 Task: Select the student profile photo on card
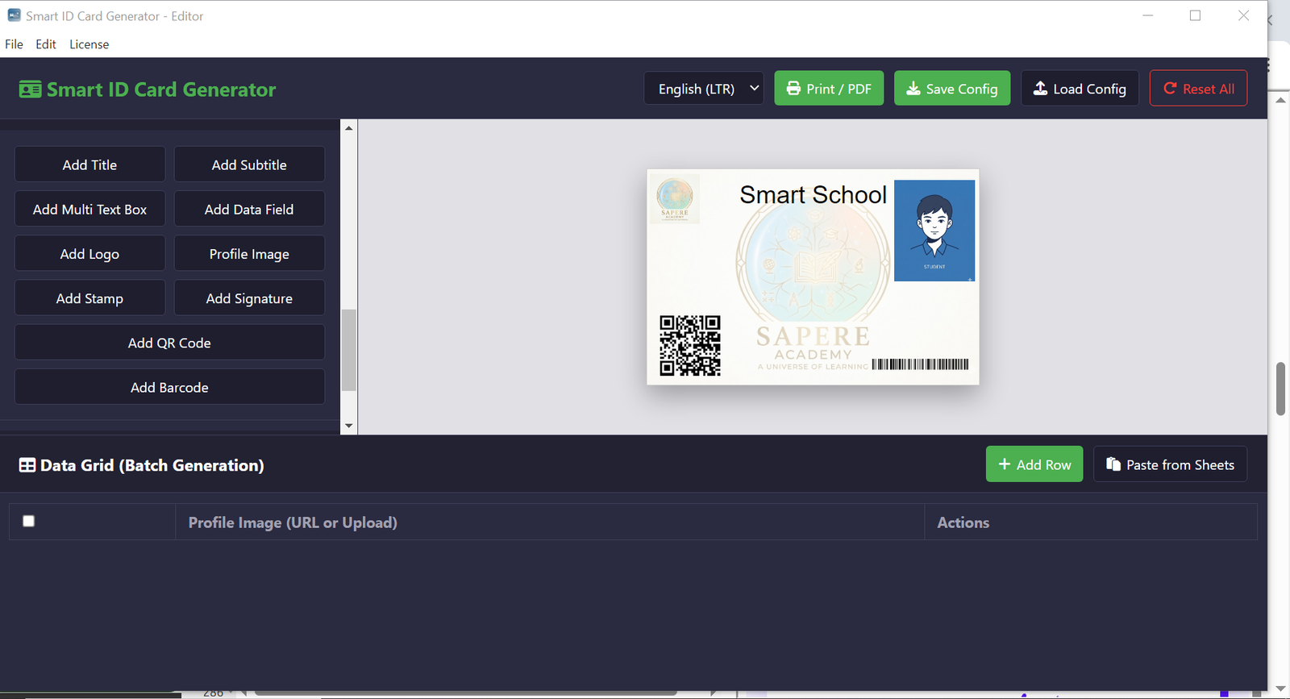click(x=934, y=231)
